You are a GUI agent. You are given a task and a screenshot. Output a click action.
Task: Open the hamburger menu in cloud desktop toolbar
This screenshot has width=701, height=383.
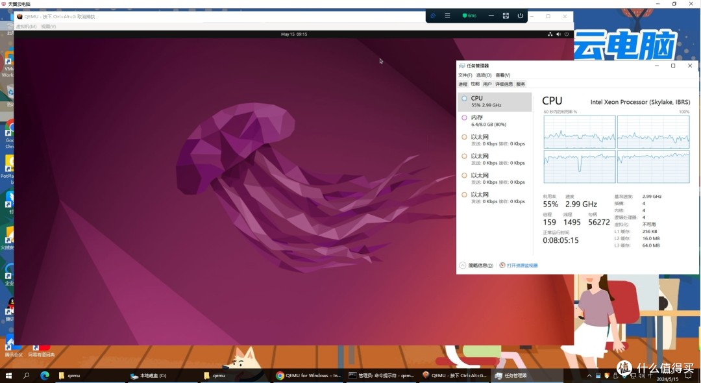click(447, 16)
